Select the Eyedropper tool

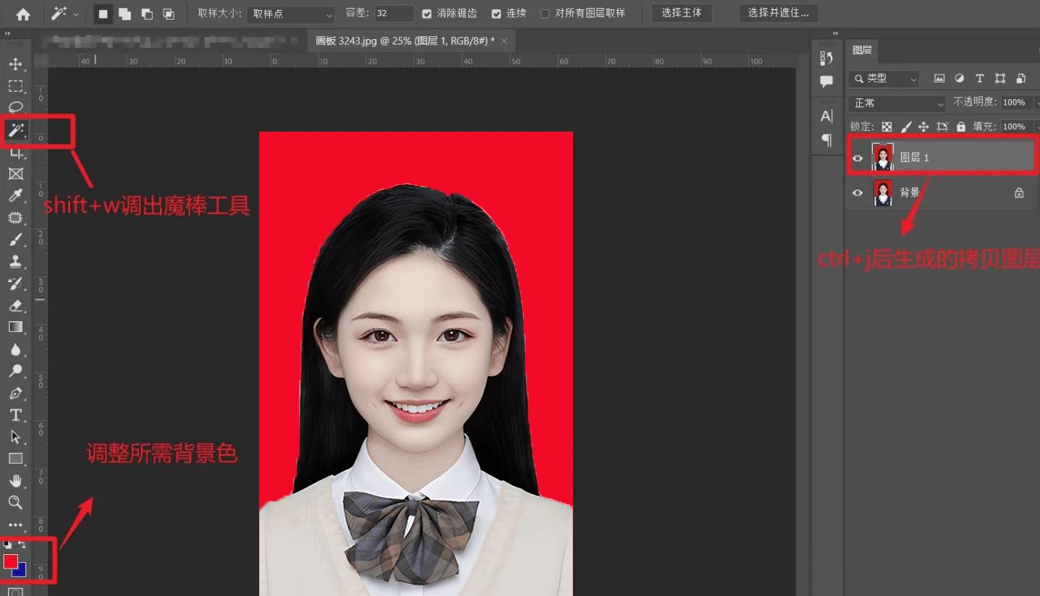pos(15,195)
